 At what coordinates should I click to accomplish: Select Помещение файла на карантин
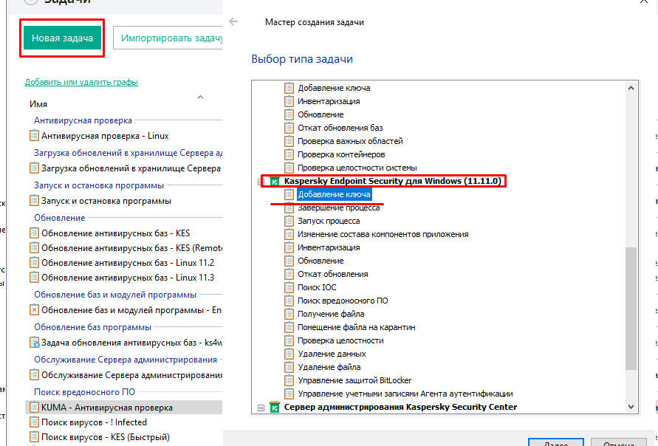click(x=356, y=327)
